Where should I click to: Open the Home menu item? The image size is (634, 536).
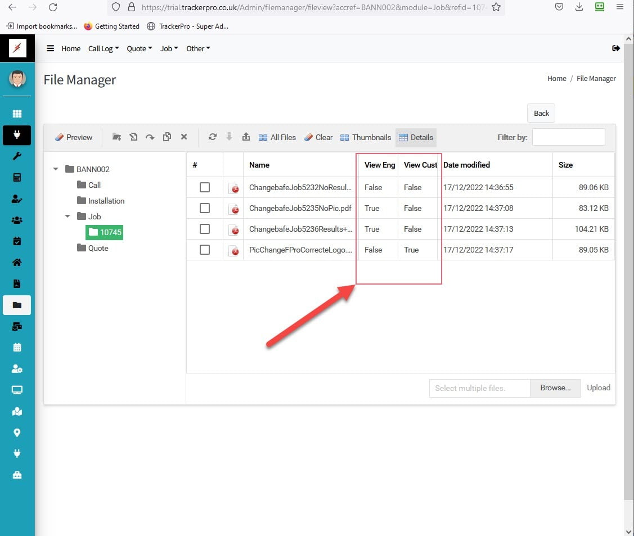(x=71, y=48)
